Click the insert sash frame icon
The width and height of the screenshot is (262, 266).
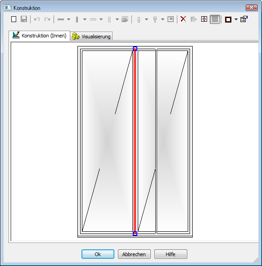tap(171, 19)
